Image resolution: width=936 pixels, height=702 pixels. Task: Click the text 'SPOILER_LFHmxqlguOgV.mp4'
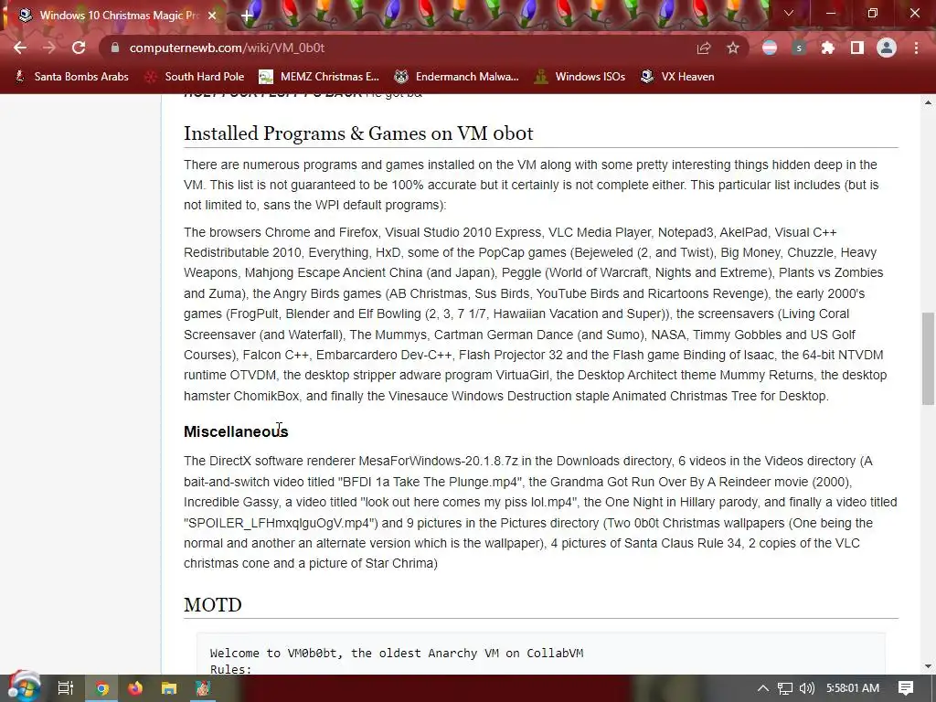[280, 523]
